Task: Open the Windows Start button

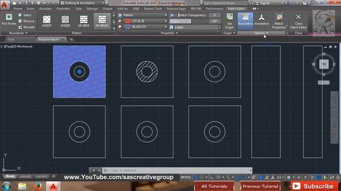Action: (6, 186)
